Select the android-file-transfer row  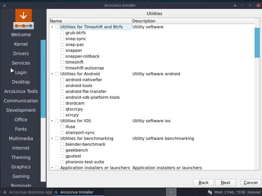click(x=86, y=92)
